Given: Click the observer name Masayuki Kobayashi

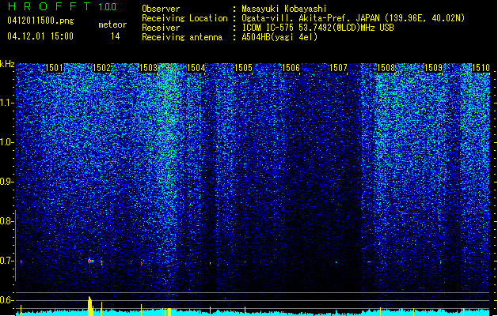Looking at the screenshot, I should [x=284, y=9].
